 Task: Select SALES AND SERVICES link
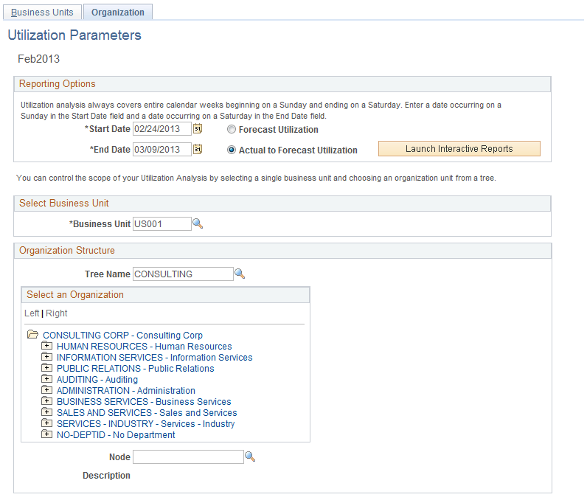click(147, 413)
